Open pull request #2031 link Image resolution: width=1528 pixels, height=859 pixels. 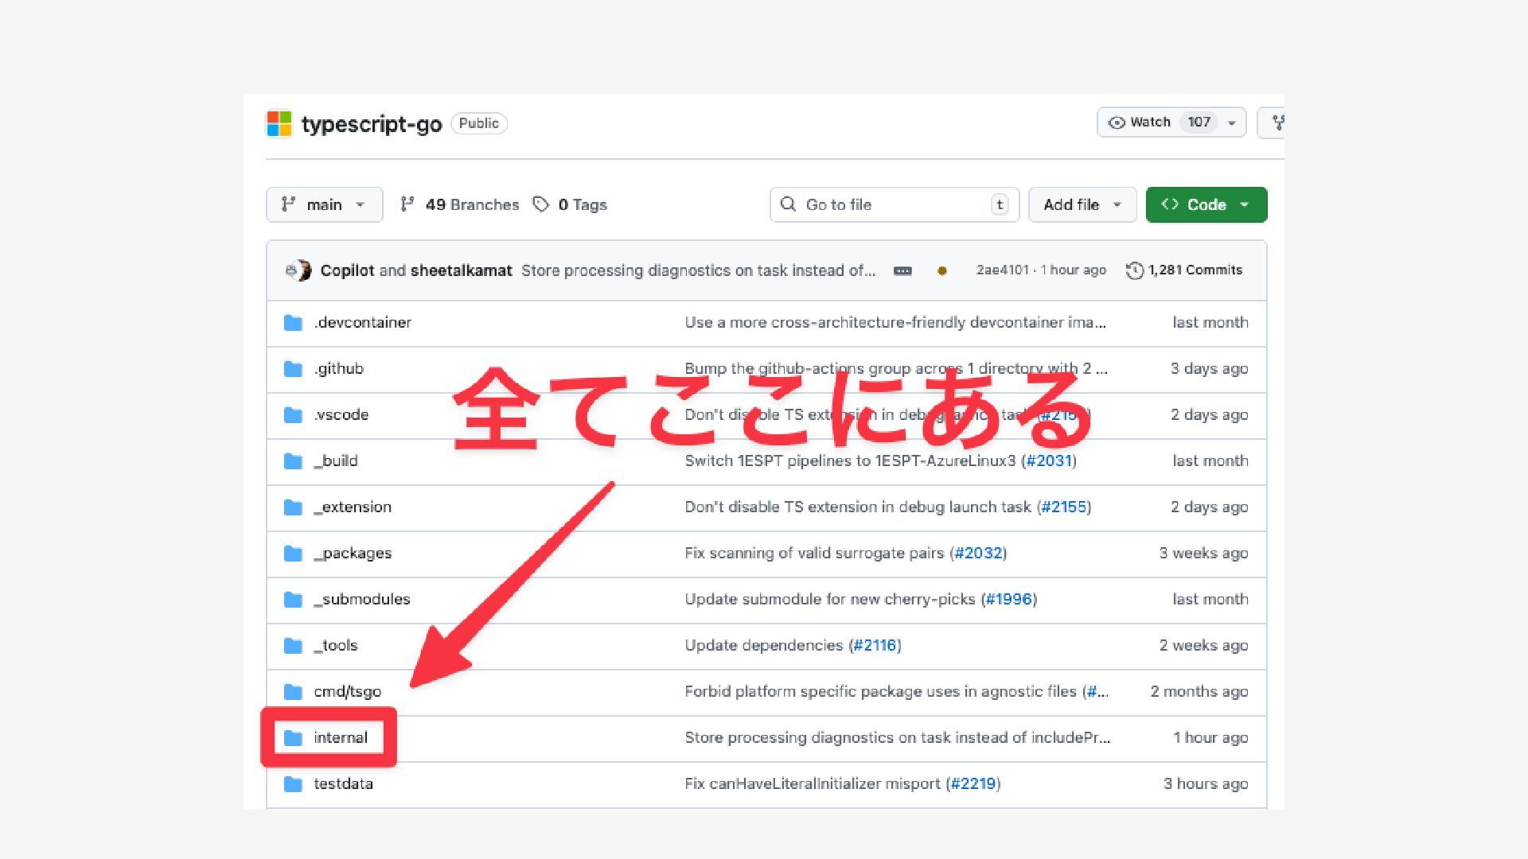1049,461
